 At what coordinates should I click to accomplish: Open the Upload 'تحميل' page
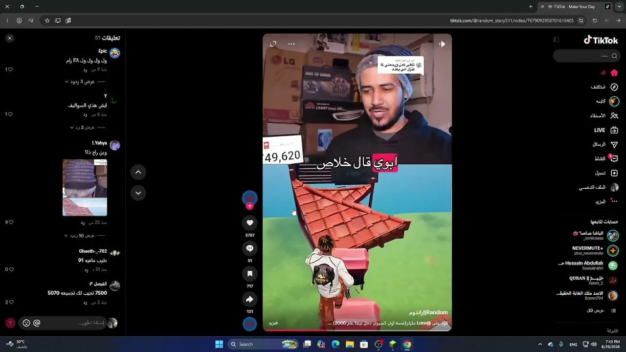tap(606, 173)
